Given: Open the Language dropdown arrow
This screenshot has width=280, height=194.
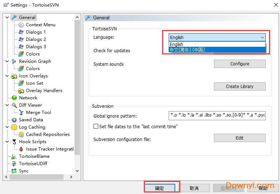Looking at the screenshot, I should (x=262, y=37).
